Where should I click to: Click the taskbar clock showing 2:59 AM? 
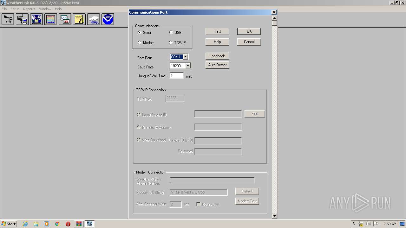tap(390, 224)
